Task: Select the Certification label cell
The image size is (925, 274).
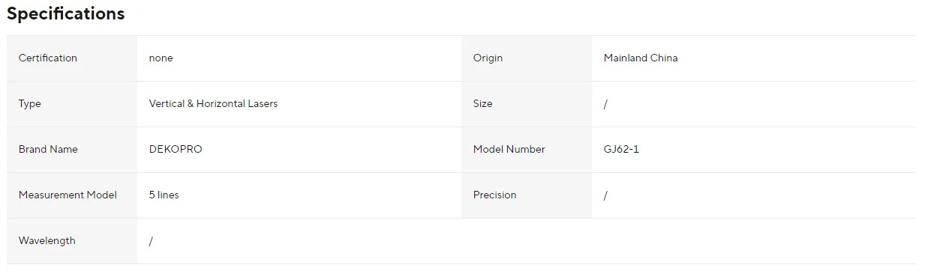Action: pos(72,58)
